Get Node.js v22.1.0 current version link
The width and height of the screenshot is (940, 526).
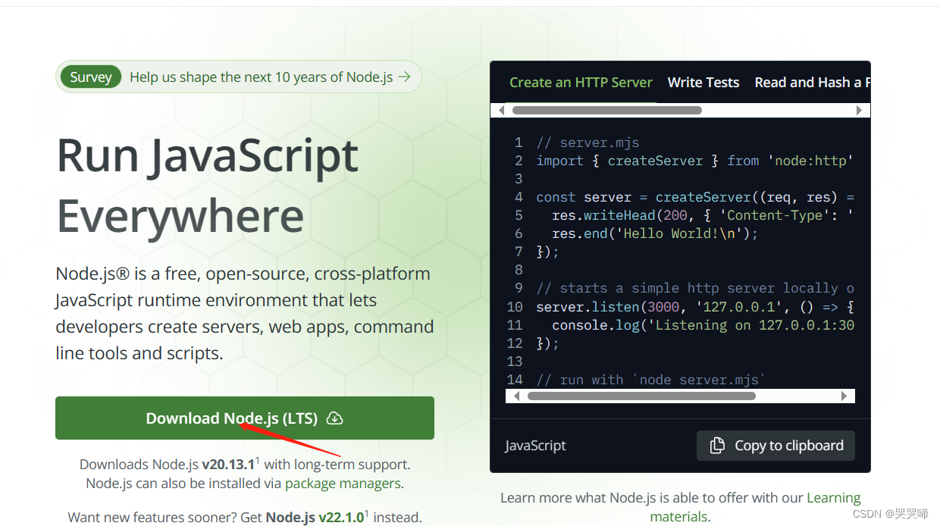(316, 518)
